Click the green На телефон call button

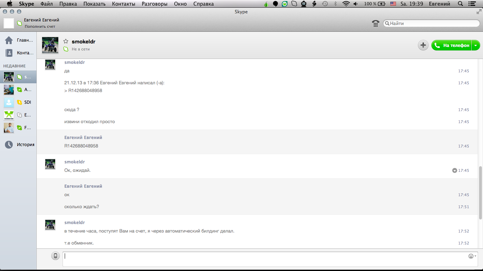(x=452, y=45)
